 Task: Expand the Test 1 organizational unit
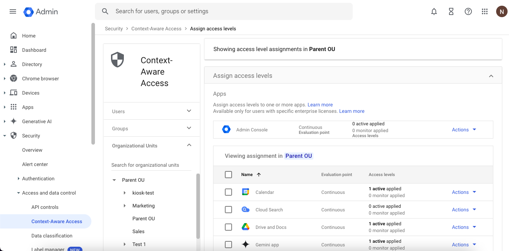click(125, 244)
